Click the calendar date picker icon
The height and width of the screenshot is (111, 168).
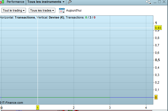[x=62, y=10]
